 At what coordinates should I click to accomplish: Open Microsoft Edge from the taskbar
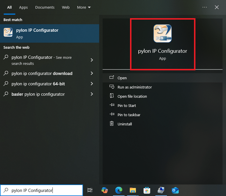[x=119, y=190]
